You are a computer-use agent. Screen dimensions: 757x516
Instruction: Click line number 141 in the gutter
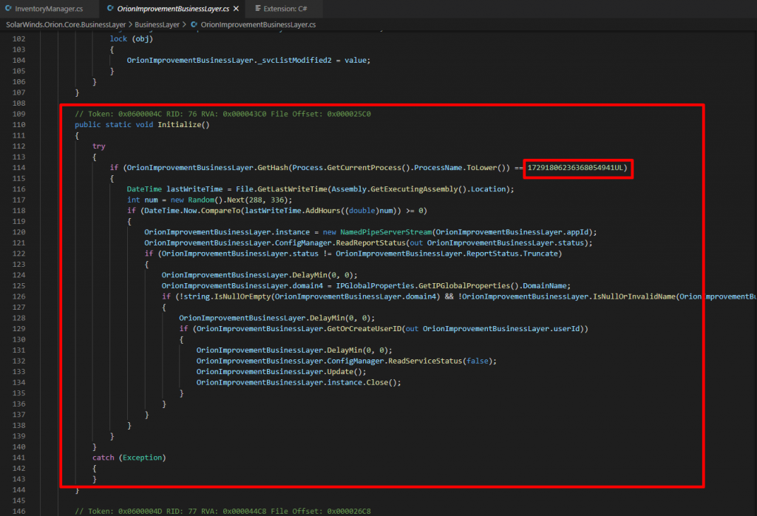pyautogui.click(x=18, y=458)
